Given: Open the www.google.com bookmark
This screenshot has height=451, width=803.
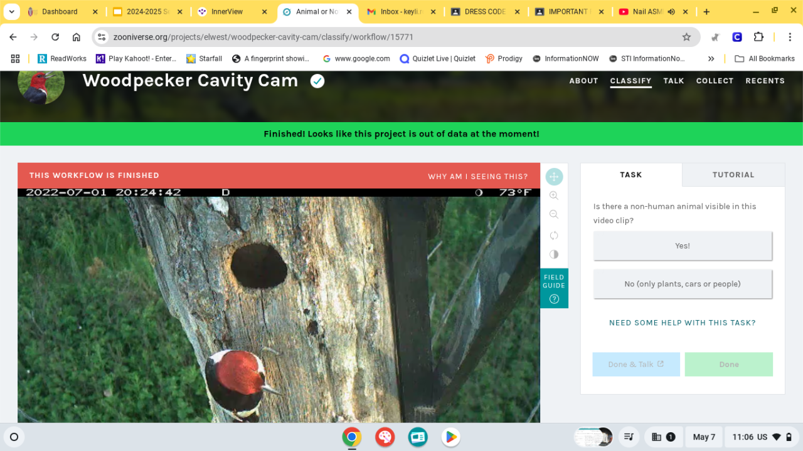Looking at the screenshot, I should click(356, 58).
